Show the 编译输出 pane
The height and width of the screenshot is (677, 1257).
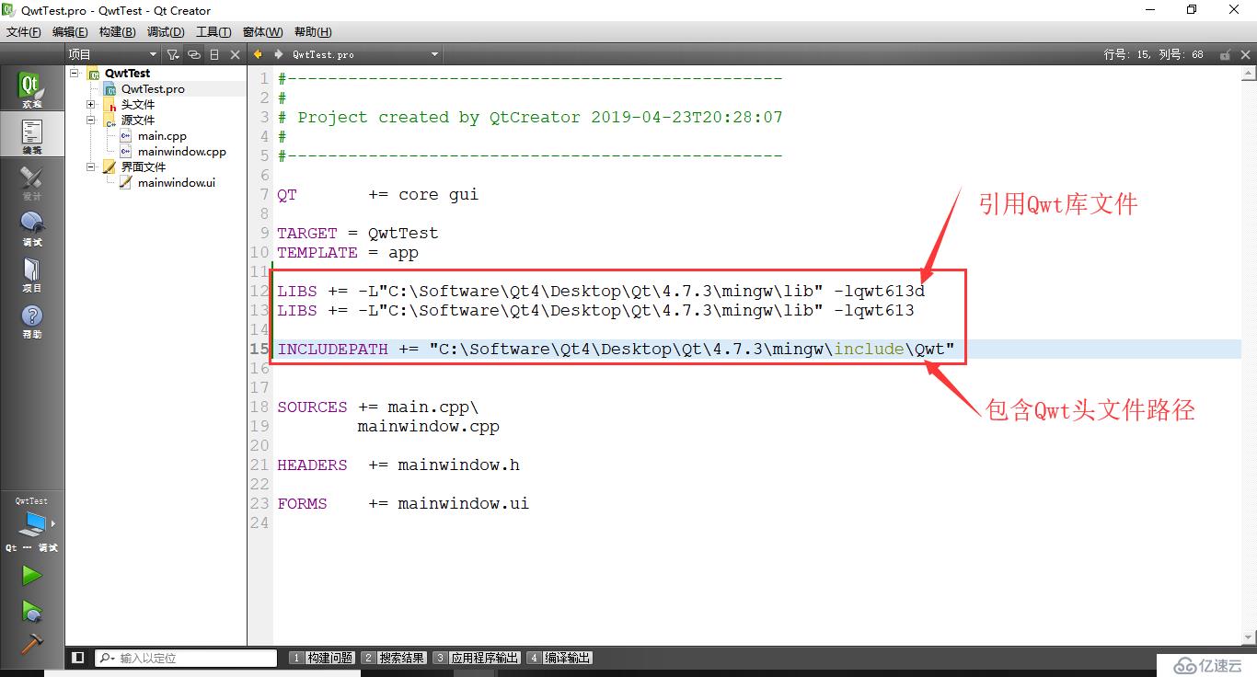pyautogui.click(x=559, y=658)
